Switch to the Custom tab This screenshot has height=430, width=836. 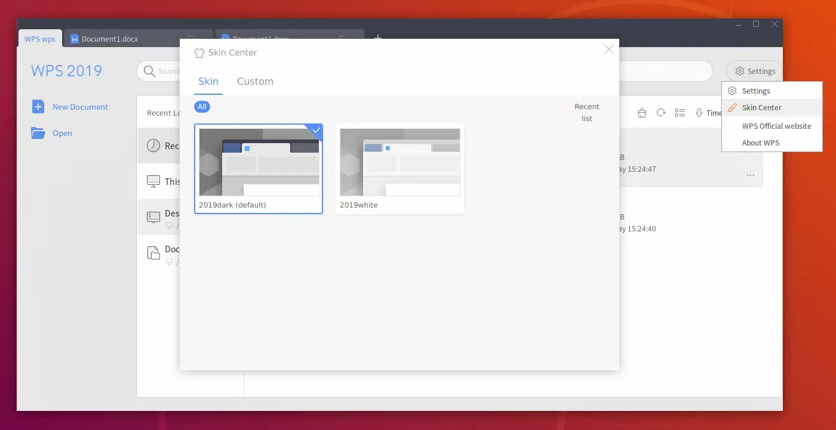coord(255,82)
